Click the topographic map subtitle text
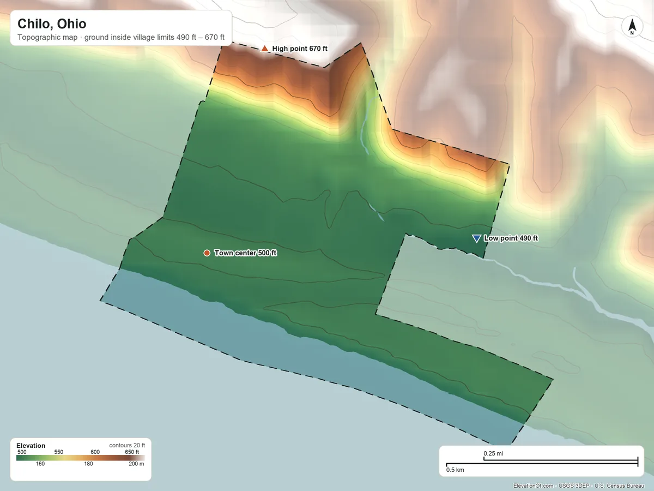The height and width of the screenshot is (491, 654). [x=121, y=38]
